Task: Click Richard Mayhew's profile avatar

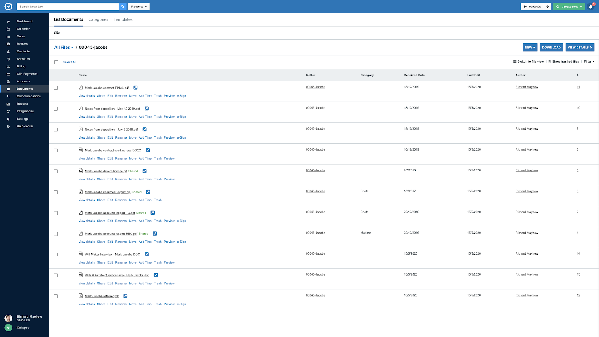Action: 8,318
